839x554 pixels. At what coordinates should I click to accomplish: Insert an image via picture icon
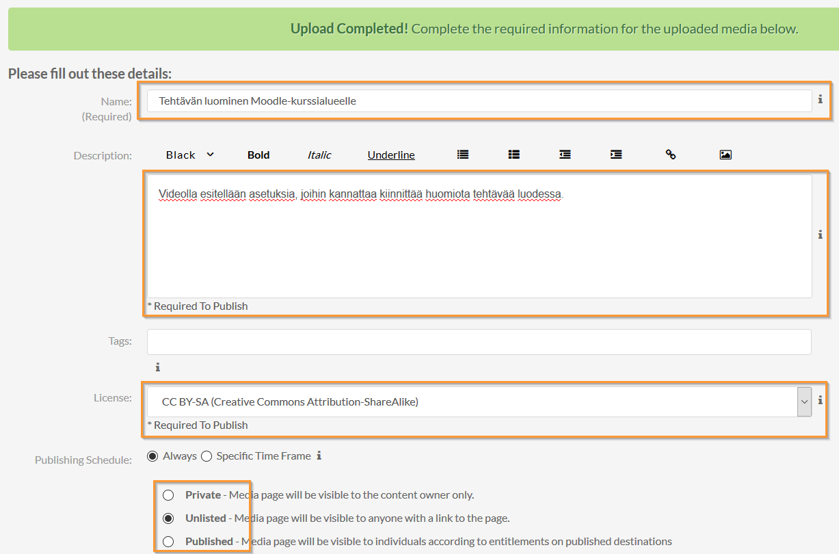pos(725,155)
